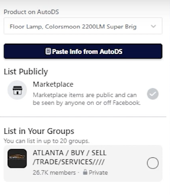Viewport: 170px width, 195px height.
Task: Select the Atlanta Buy Sell group radio circle
Action: click(x=153, y=163)
